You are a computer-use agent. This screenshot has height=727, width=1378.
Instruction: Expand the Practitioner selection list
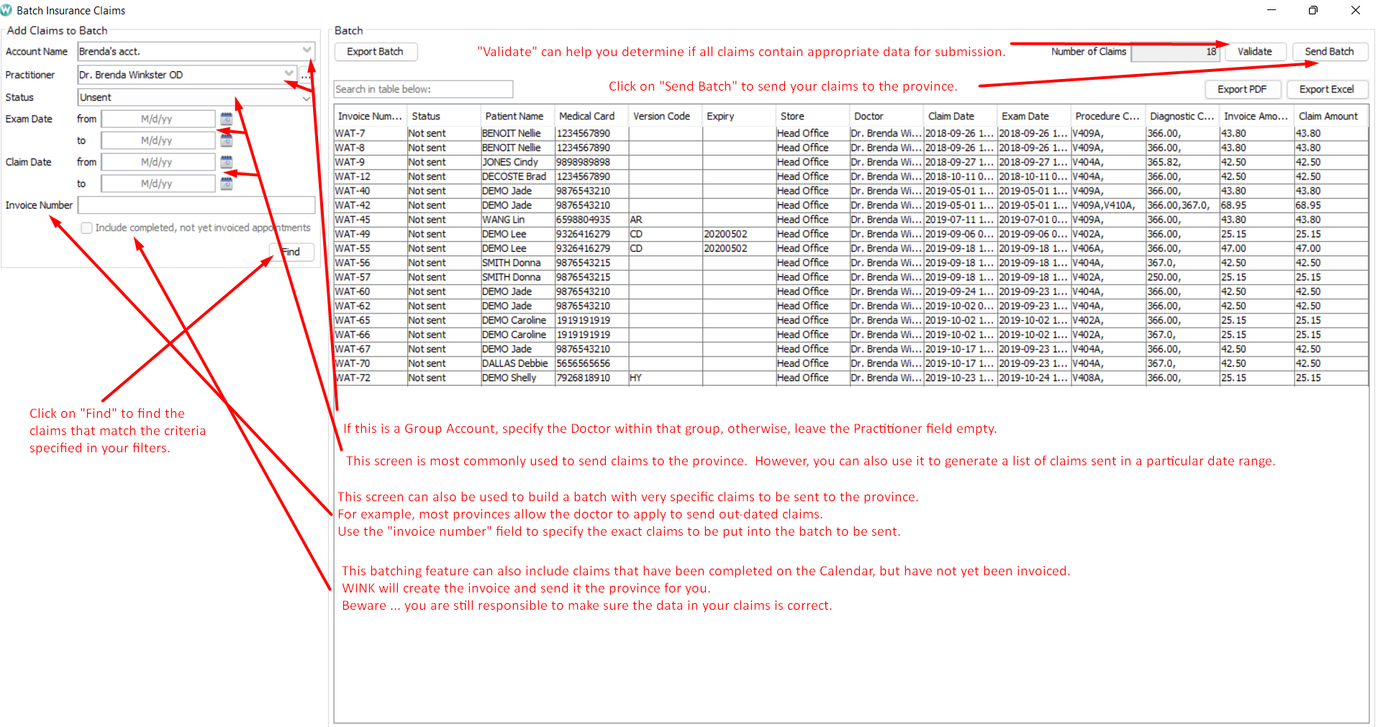289,74
